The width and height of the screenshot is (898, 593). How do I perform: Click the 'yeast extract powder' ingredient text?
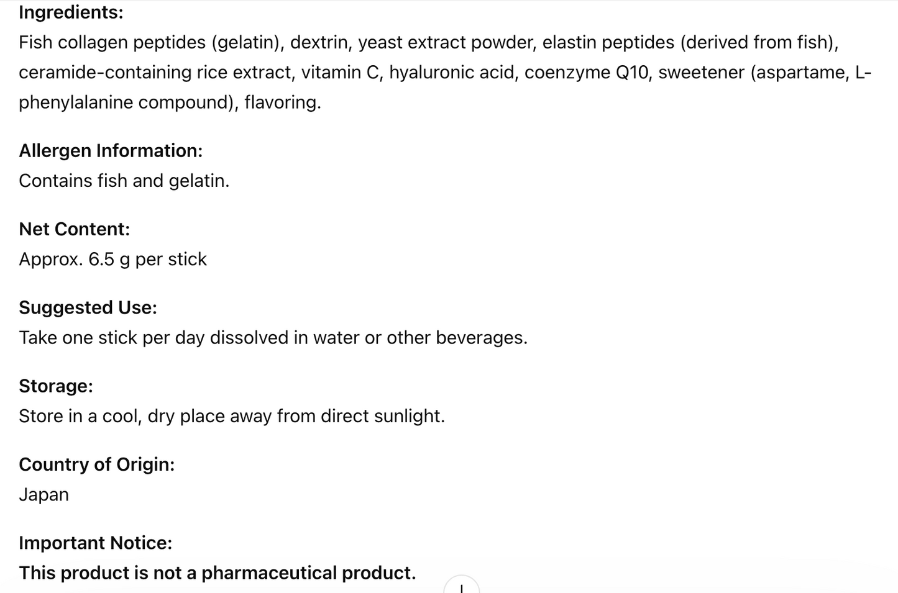pos(445,43)
